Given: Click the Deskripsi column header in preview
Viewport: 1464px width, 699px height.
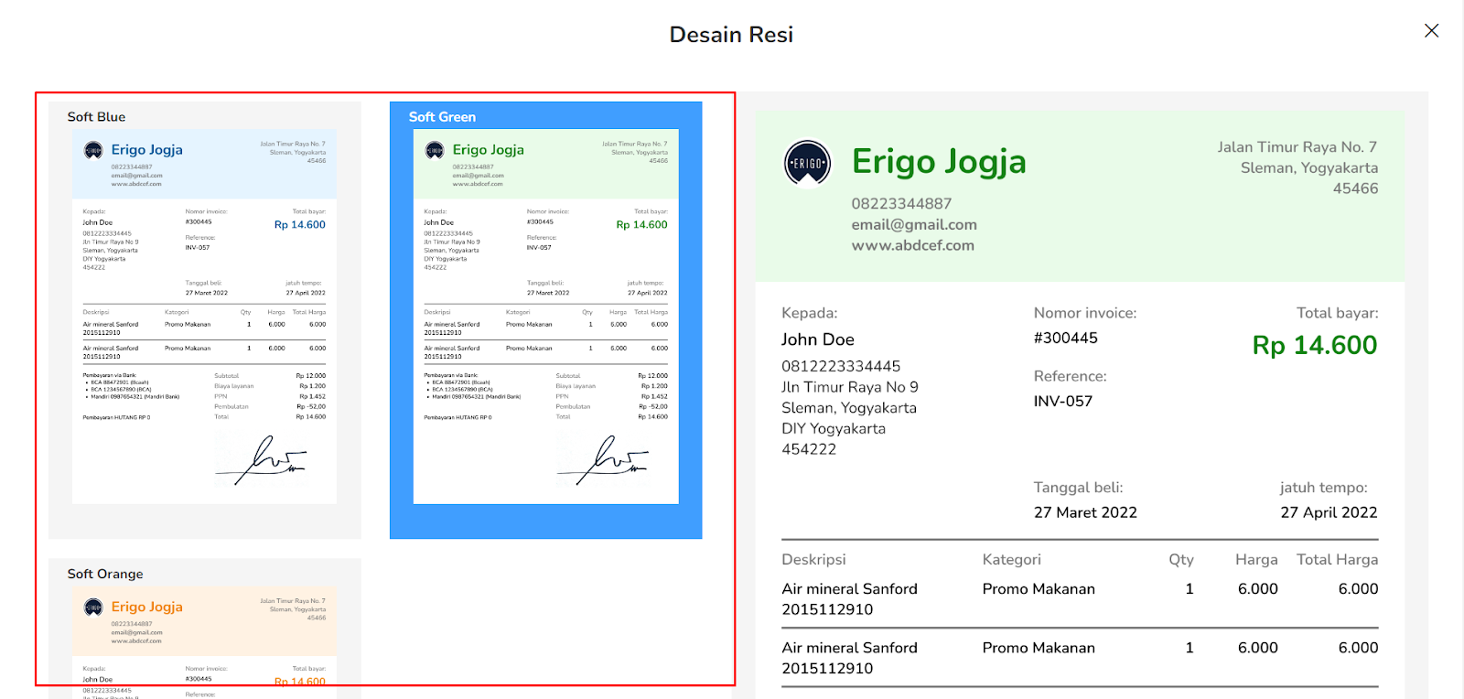Looking at the screenshot, I should tap(813, 559).
